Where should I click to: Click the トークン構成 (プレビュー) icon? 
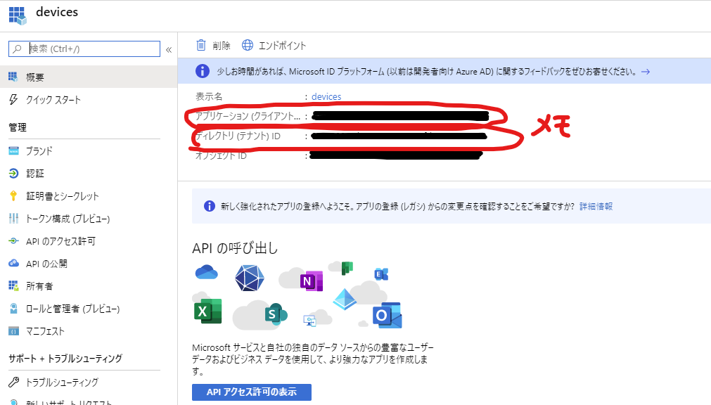tap(13, 218)
